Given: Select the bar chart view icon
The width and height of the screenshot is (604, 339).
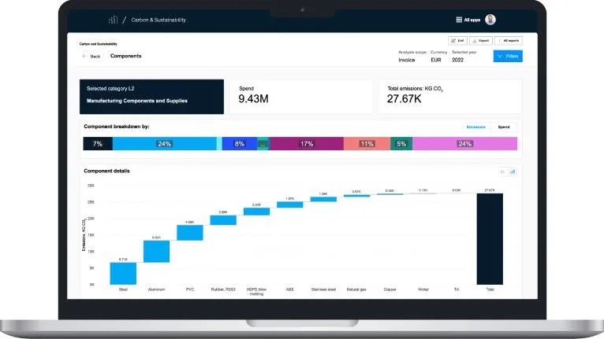Looking at the screenshot, I should 513,171.
